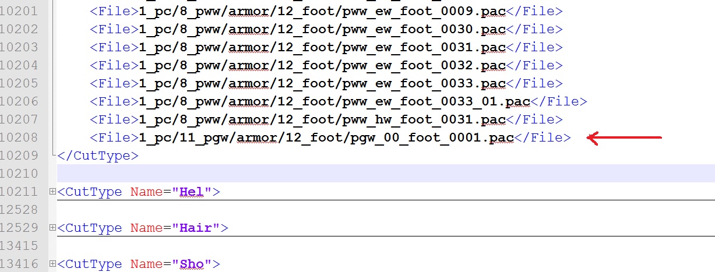Click line number 13416 in the margin
The height and width of the screenshot is (272, 715).
click(21, 264)
